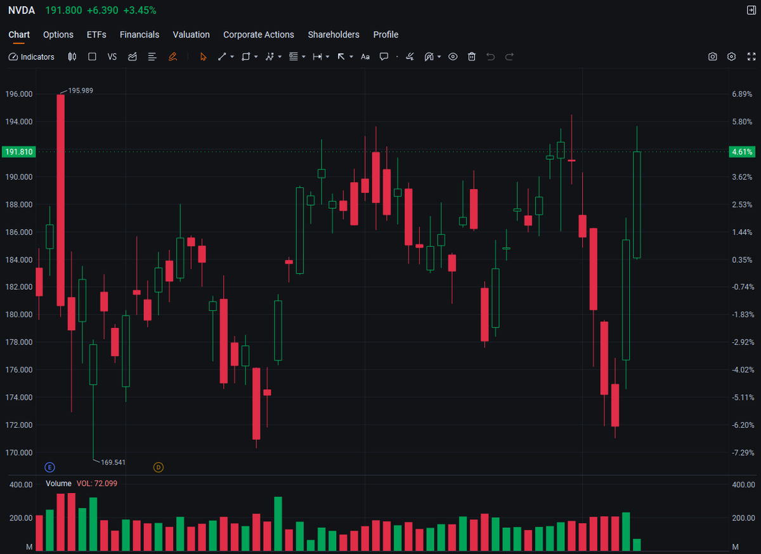Click the dividend D marker on chart
The width and height of the screenshot is (761, 554).
[x=159, y=467]
